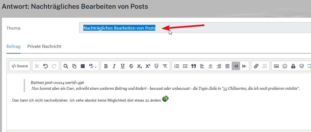Click the Subscript icon
Image resolution: width=311 pixels, height=132 pixels.
(140, 66)
